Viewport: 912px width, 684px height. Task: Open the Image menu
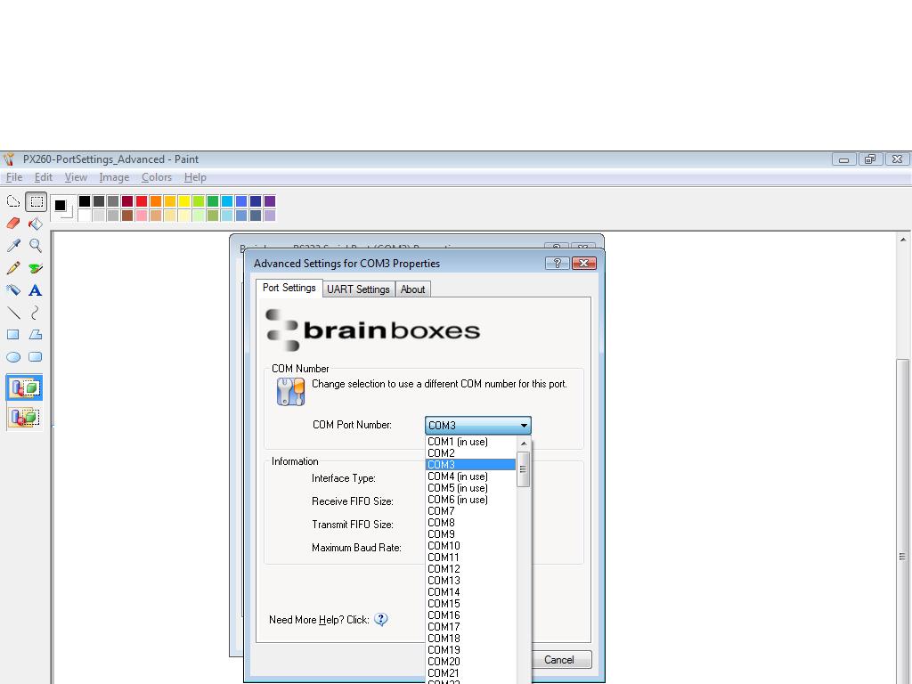pyautogui.click(x=114, y=177)
